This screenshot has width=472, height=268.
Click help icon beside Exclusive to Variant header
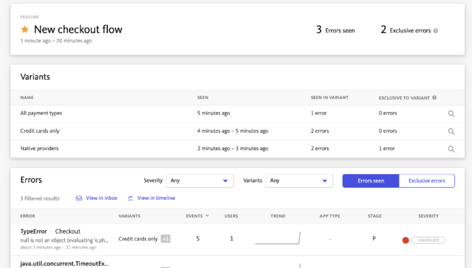click(434, 98)
